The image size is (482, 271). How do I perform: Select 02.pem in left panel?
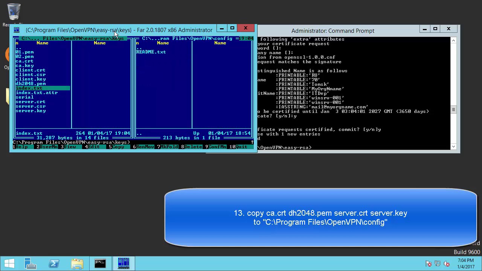[24, 56]
